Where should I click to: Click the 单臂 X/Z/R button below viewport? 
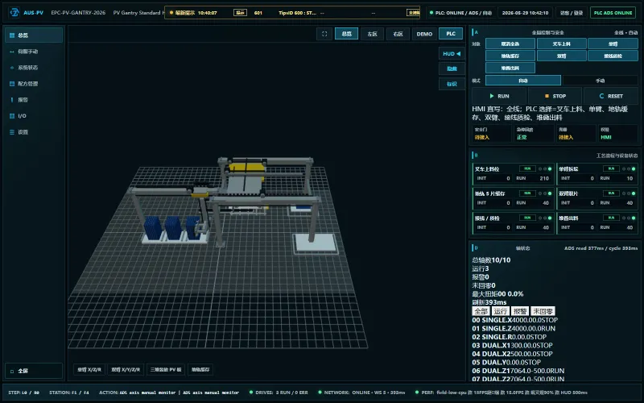click(89, 369)
